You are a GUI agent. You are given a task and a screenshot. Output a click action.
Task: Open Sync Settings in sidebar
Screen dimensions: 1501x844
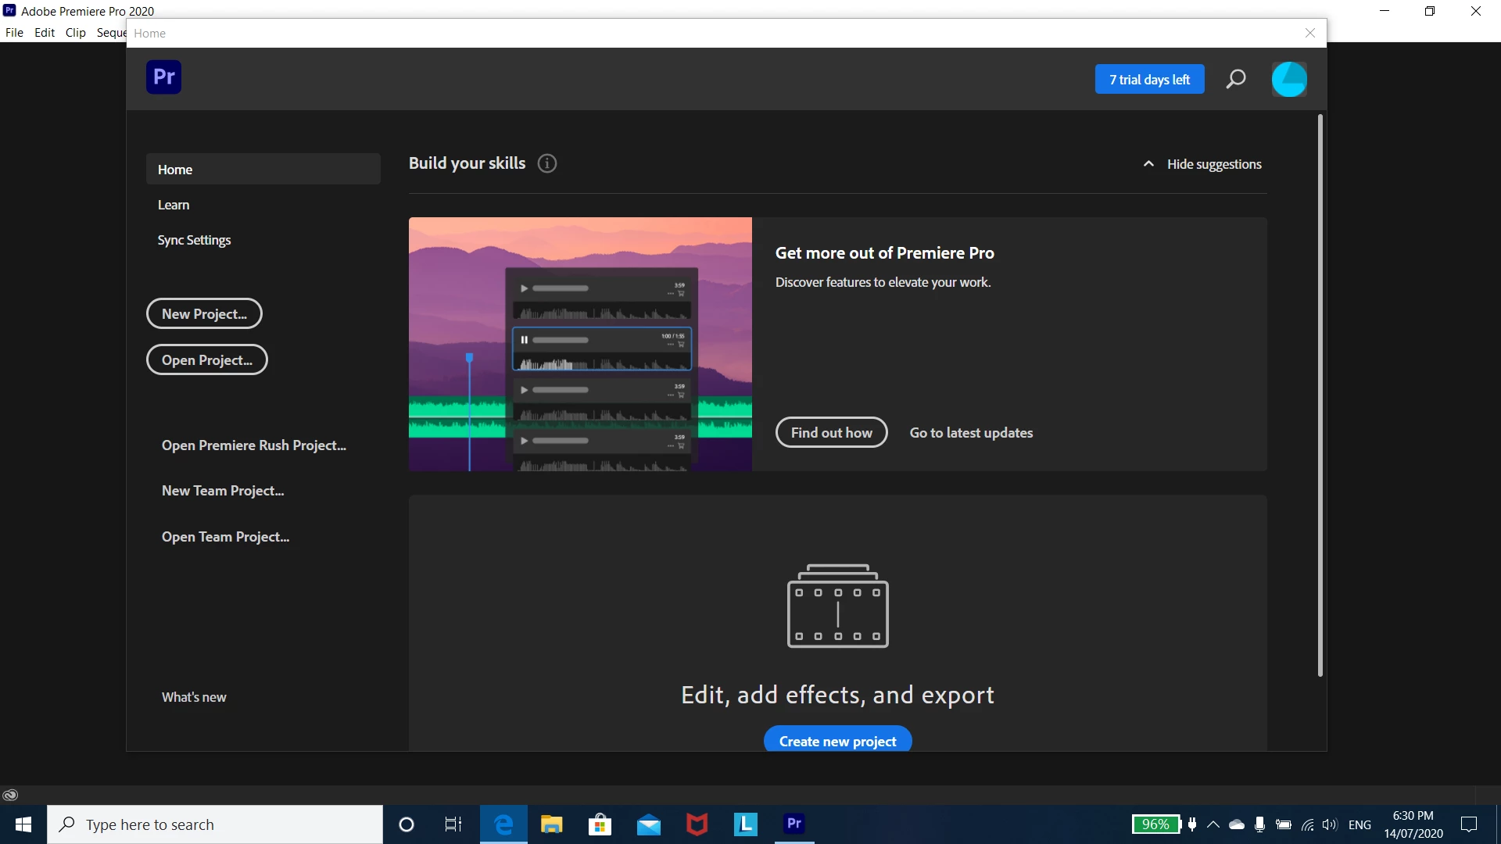coord(194,240)
